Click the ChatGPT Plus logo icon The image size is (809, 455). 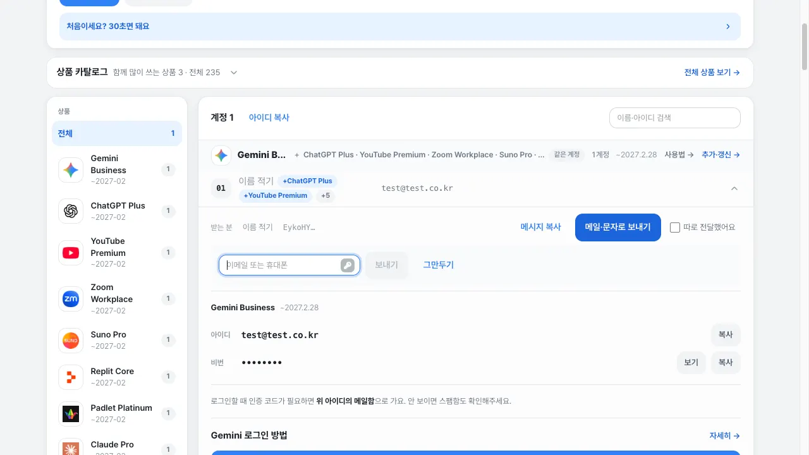pos(71,211)
